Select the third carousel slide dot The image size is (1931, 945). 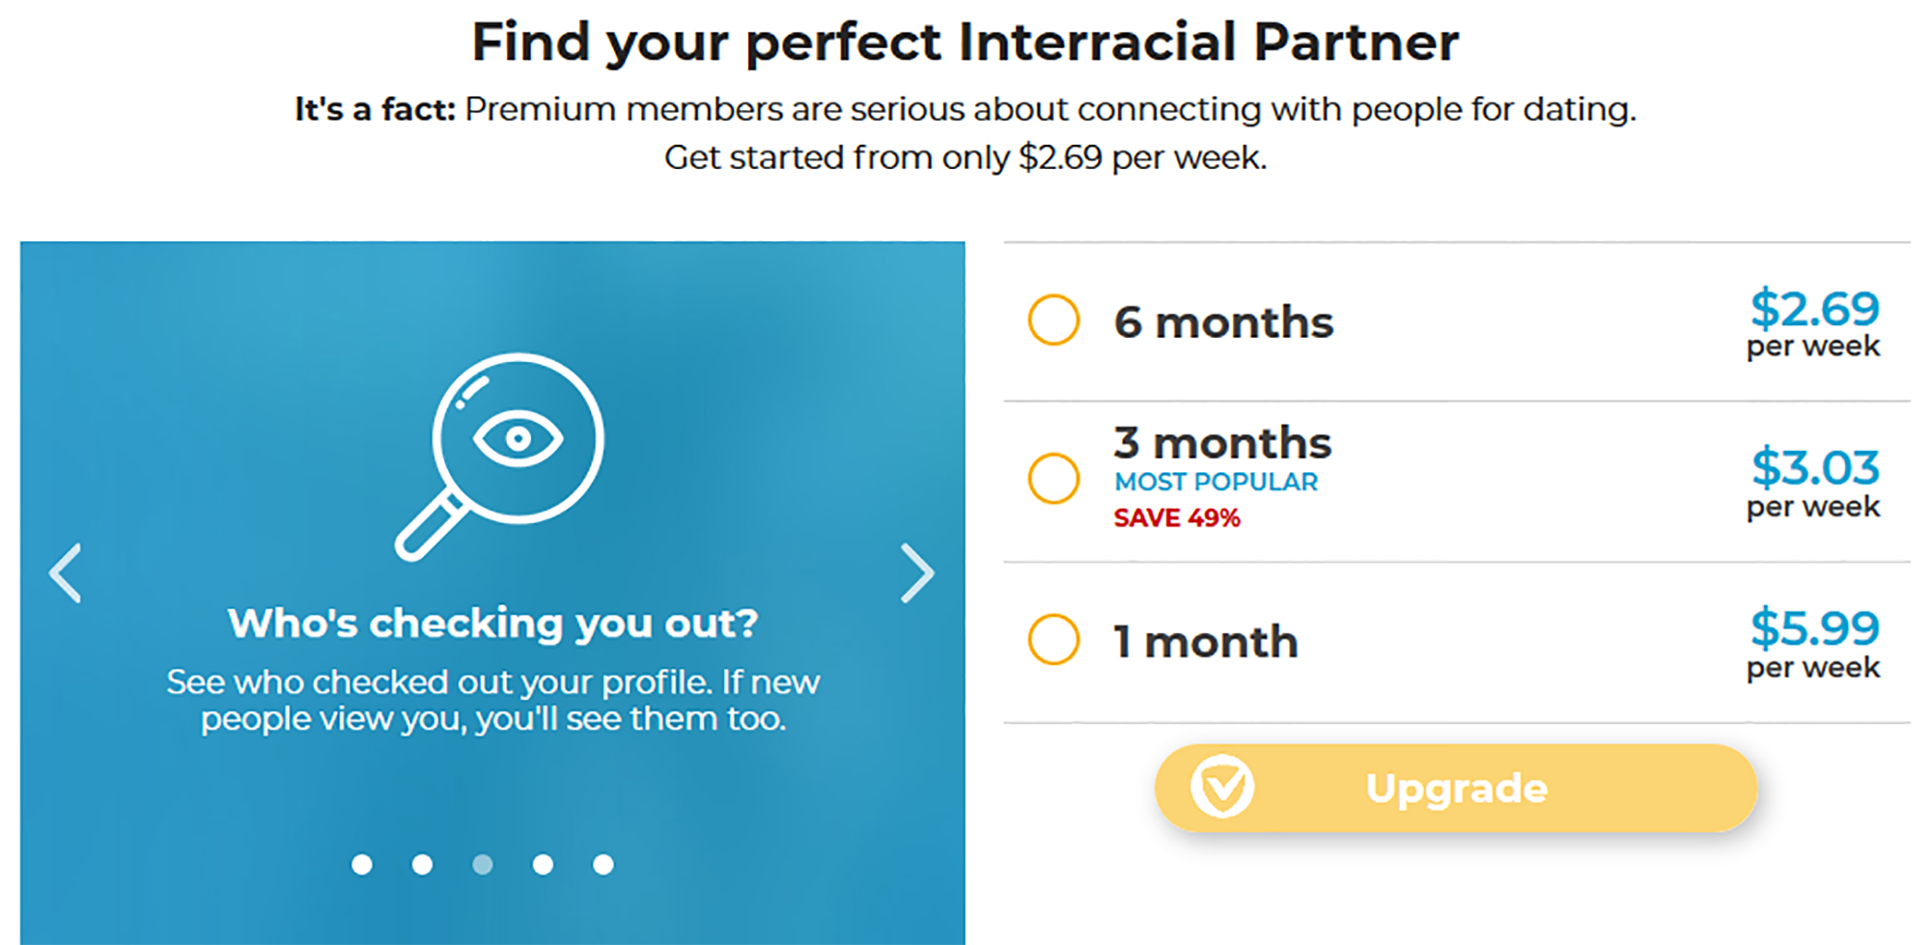point(483,865)
